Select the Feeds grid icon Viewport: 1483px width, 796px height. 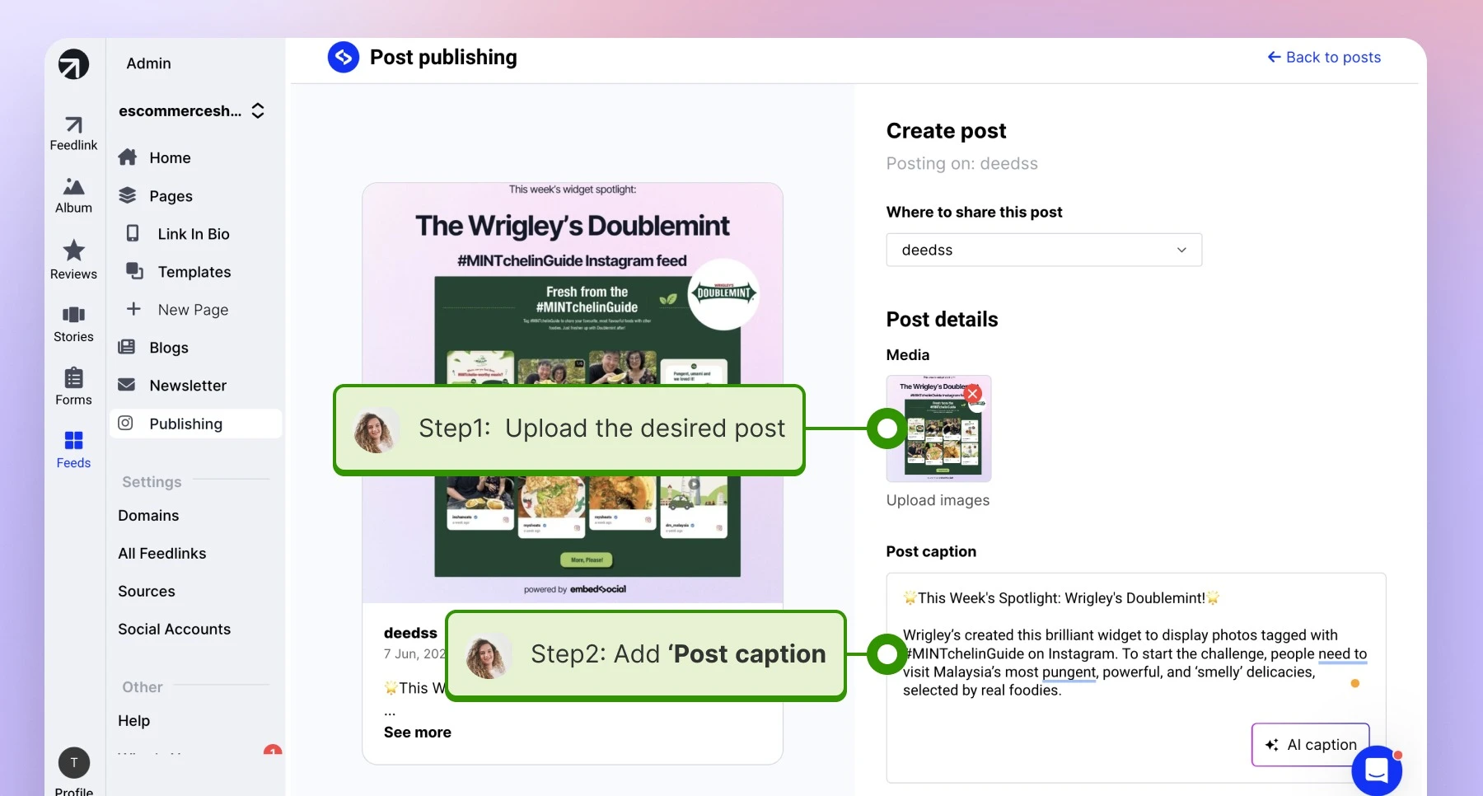pyautogui.click(x=73, y=450)
